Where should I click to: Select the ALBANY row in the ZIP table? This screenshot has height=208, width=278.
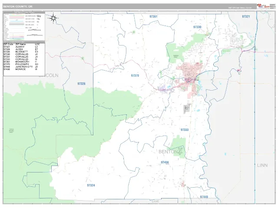tap(21, 47)
